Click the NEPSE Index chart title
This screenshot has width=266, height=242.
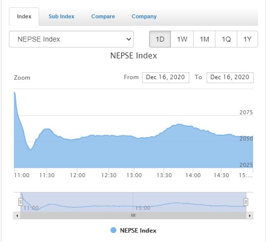pos(134,55)
